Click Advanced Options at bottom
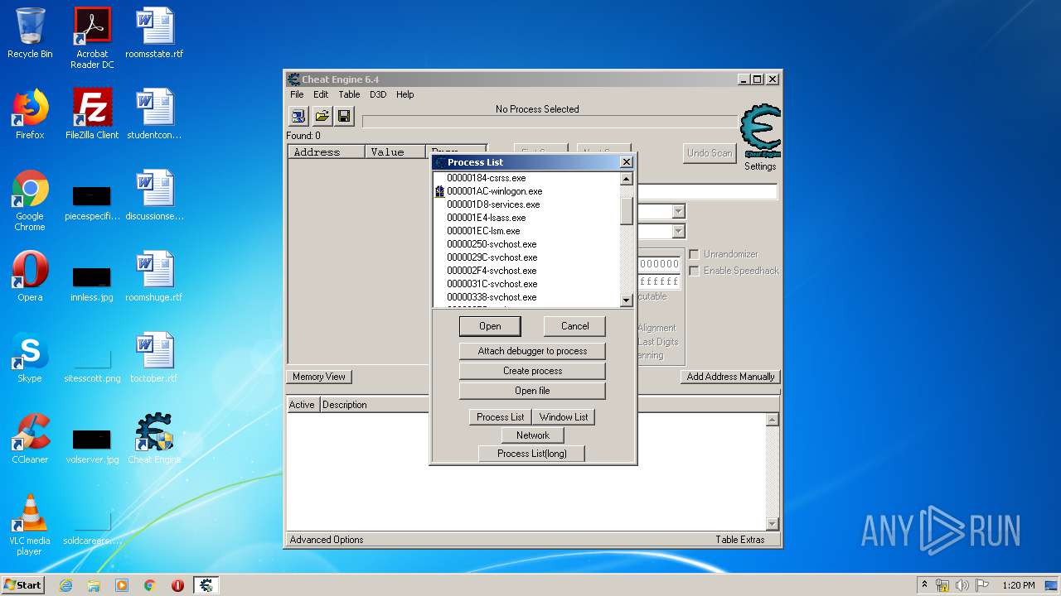Viewport: 1061px width, 596px height. [327, 540]
